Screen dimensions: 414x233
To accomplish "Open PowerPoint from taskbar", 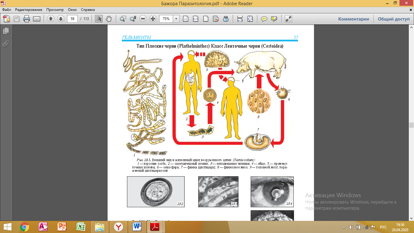I will click(62, 227).
